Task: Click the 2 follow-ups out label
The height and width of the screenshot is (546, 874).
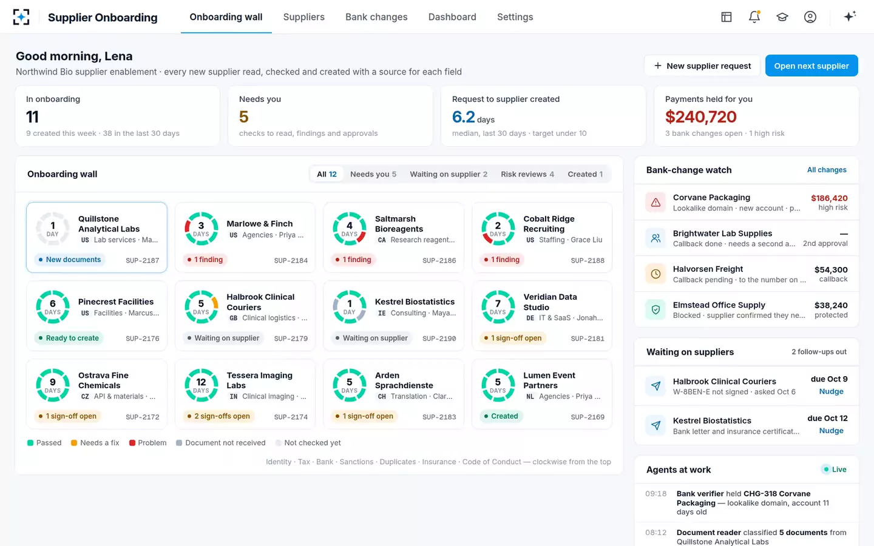Action: click(x=819, y=352)
